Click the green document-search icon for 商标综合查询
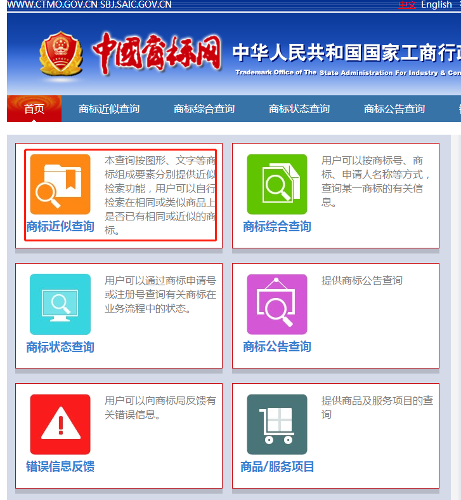 (x=277, y=184)
